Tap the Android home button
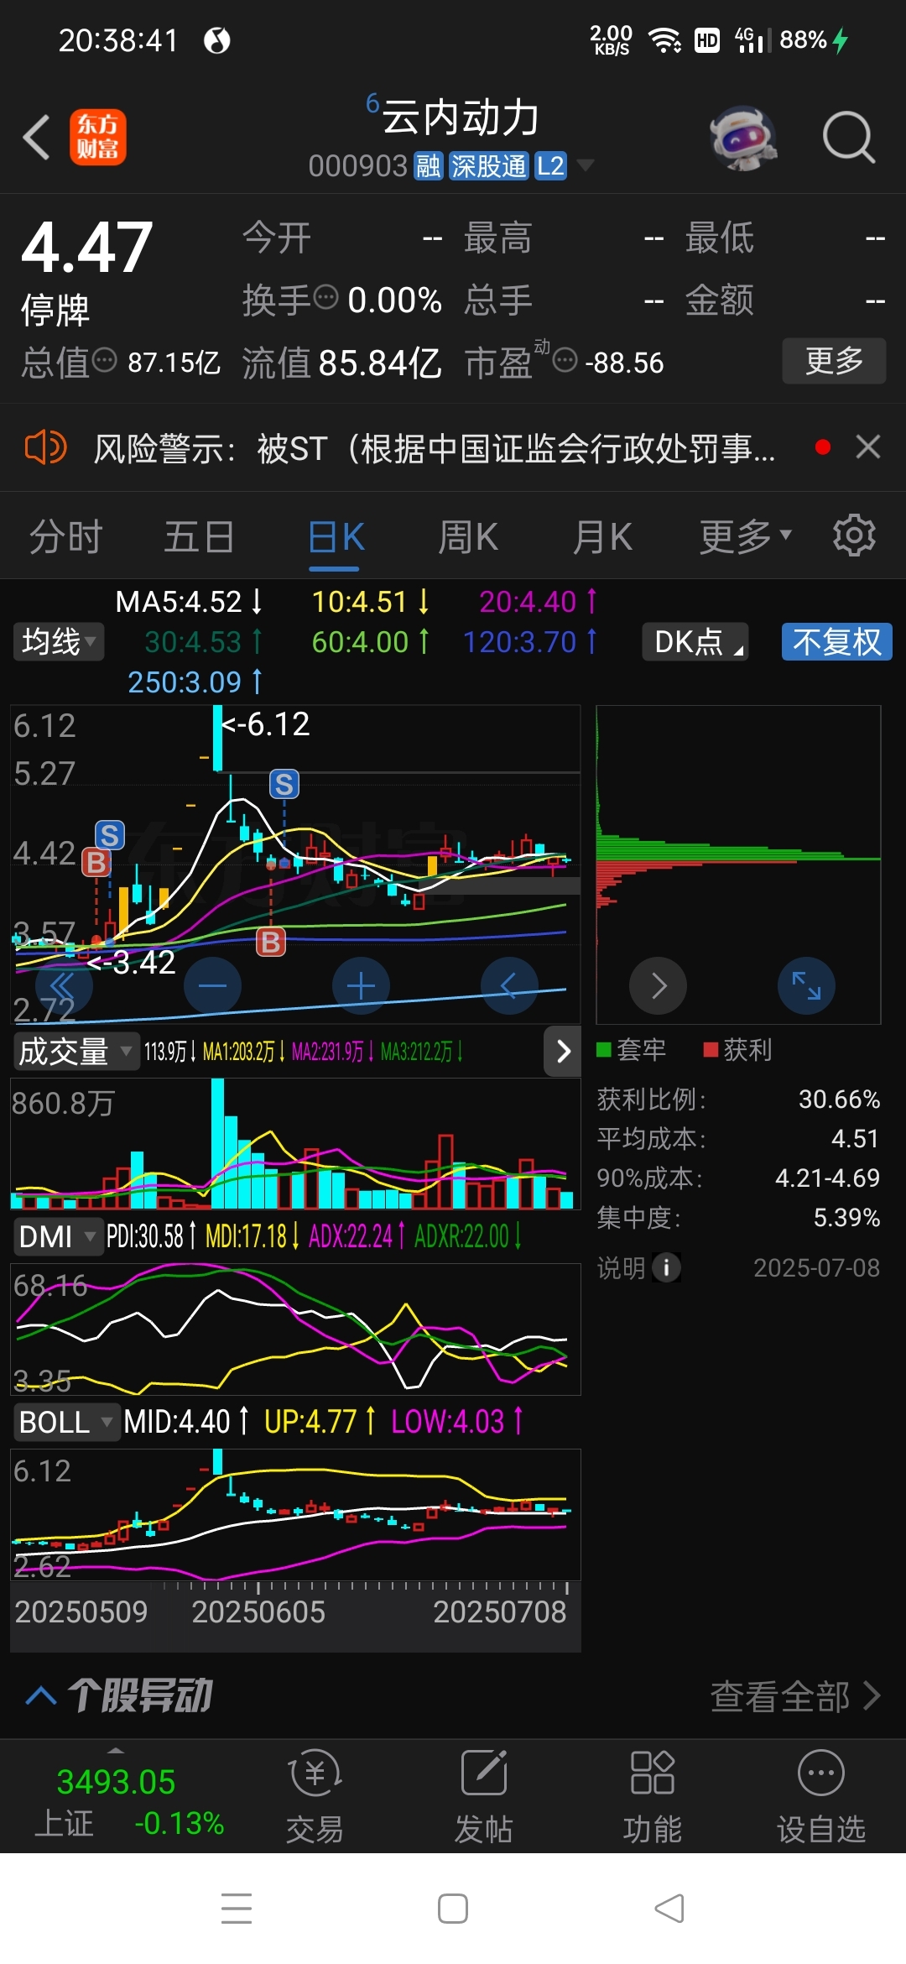Viewport: 906px width, 1964px height. click(453, 1909)
